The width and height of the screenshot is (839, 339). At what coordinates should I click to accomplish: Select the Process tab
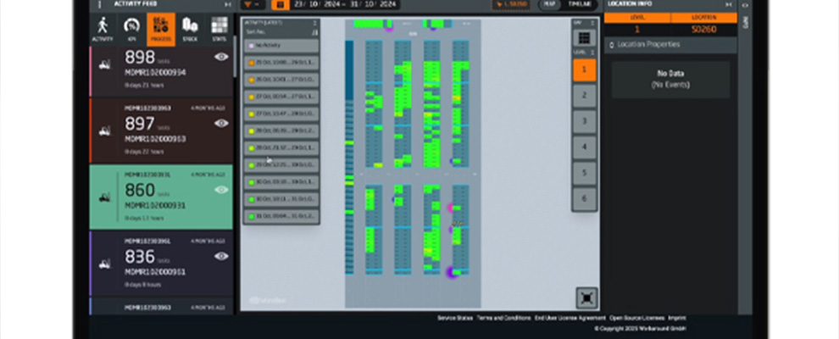pos(161,28)
